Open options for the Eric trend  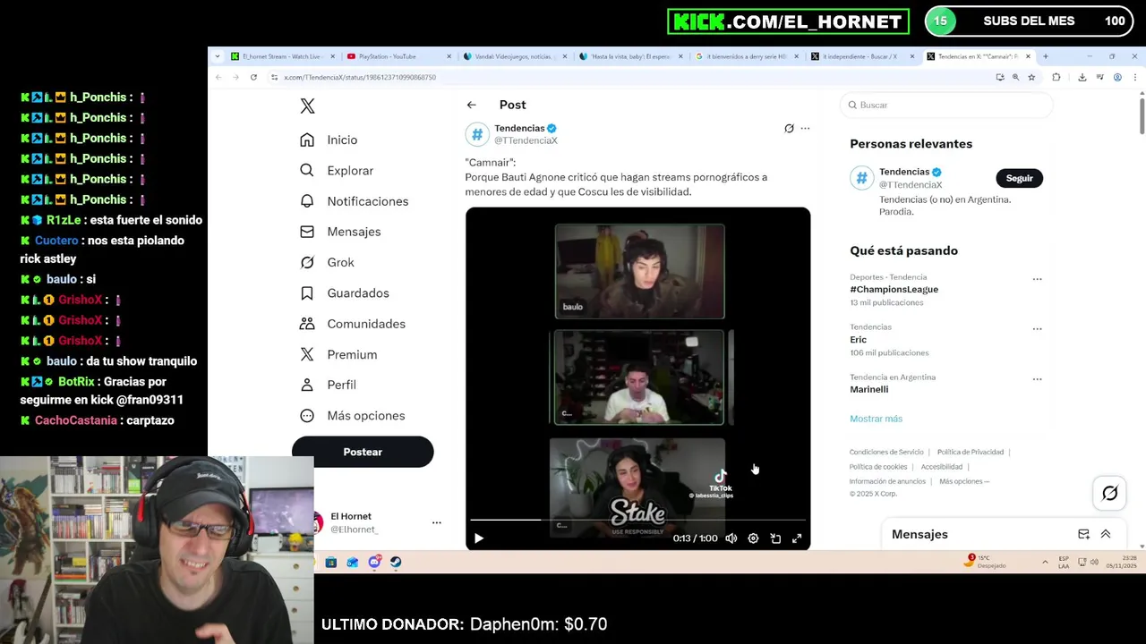[1037, 329]
